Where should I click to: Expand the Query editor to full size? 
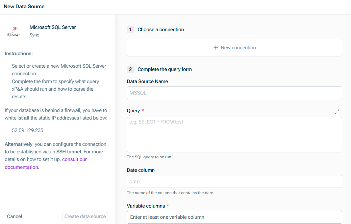(337, 112)
